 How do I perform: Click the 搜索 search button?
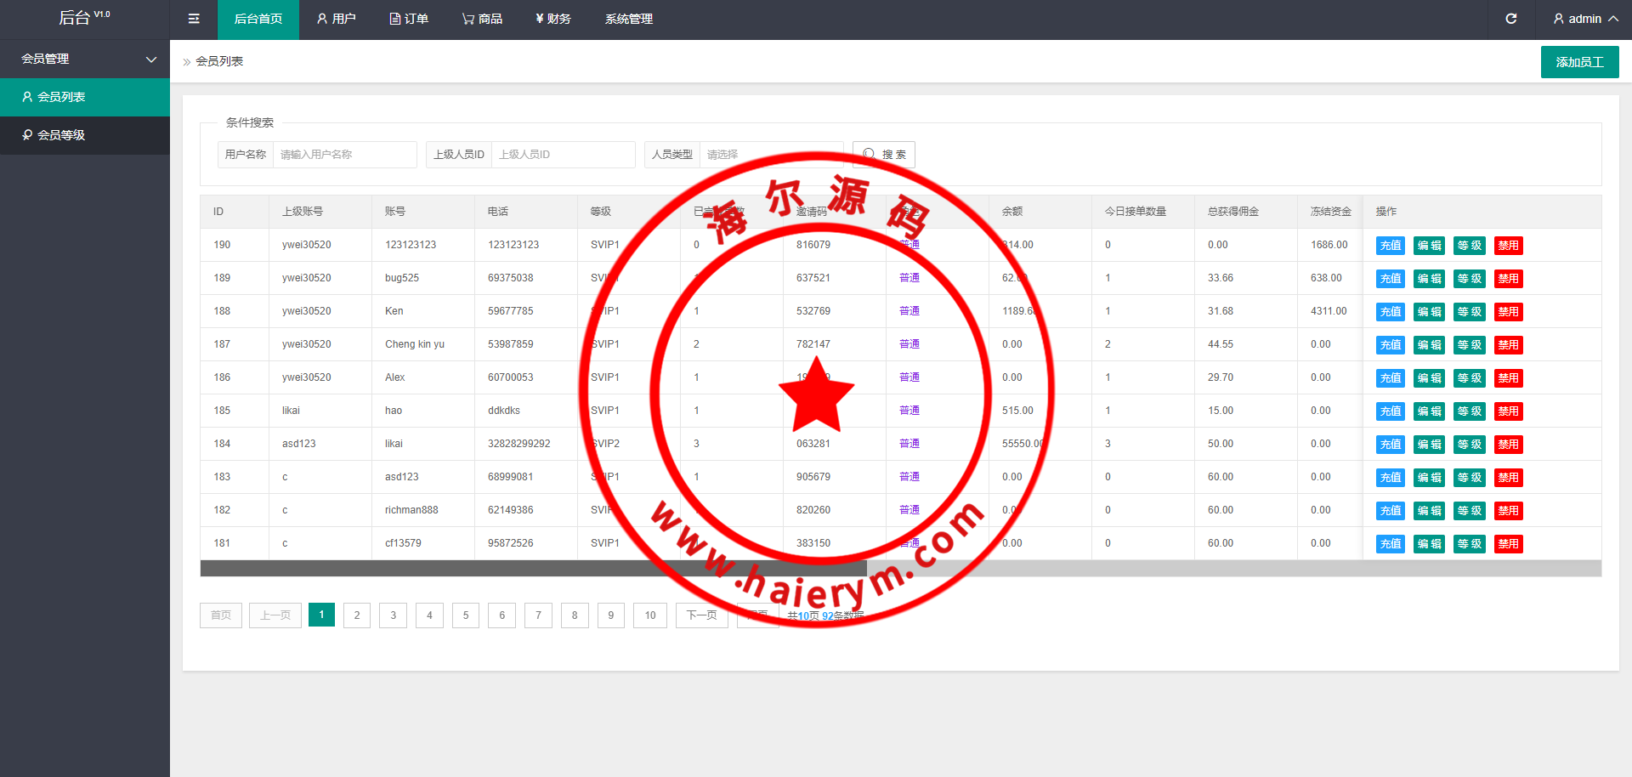click(884, 155)
